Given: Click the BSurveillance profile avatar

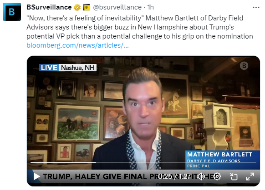Looking at the screenshot, I should (x=12, y=12).
